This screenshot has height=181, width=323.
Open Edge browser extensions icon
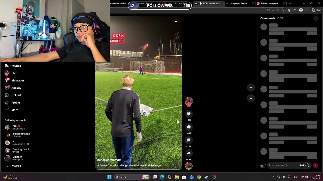(x=289, y=10)
